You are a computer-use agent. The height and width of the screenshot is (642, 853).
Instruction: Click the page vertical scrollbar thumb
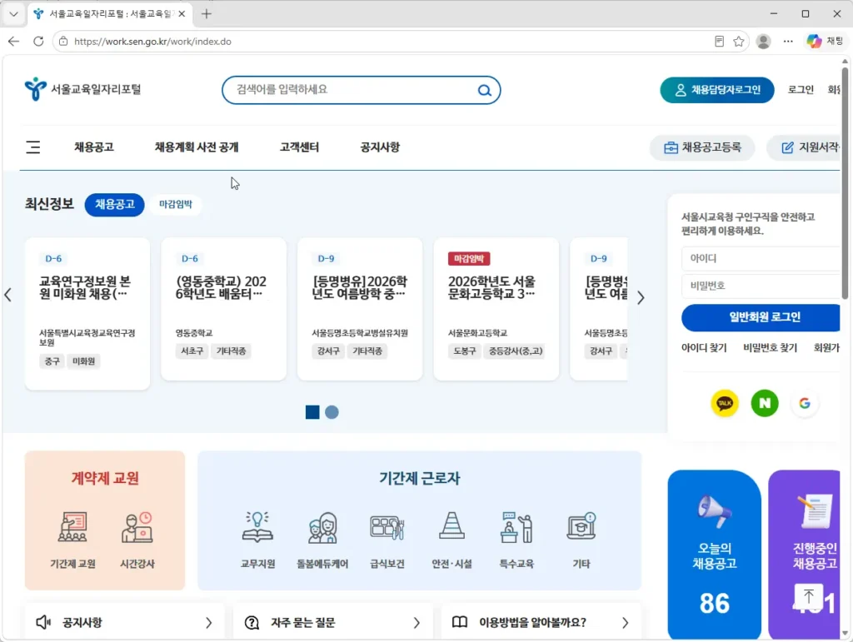(845, 182)
